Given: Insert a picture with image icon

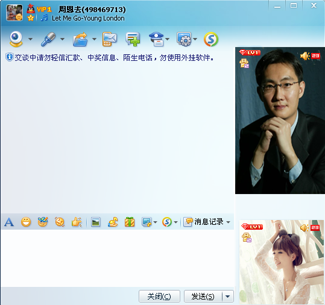Looking at the screenshot, I should click(95, 222).
